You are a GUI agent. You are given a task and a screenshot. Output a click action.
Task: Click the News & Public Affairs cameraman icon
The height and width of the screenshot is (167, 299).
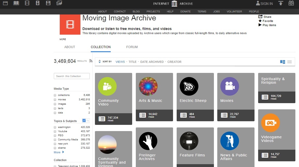pyautogui.click(x=230, y=141)
